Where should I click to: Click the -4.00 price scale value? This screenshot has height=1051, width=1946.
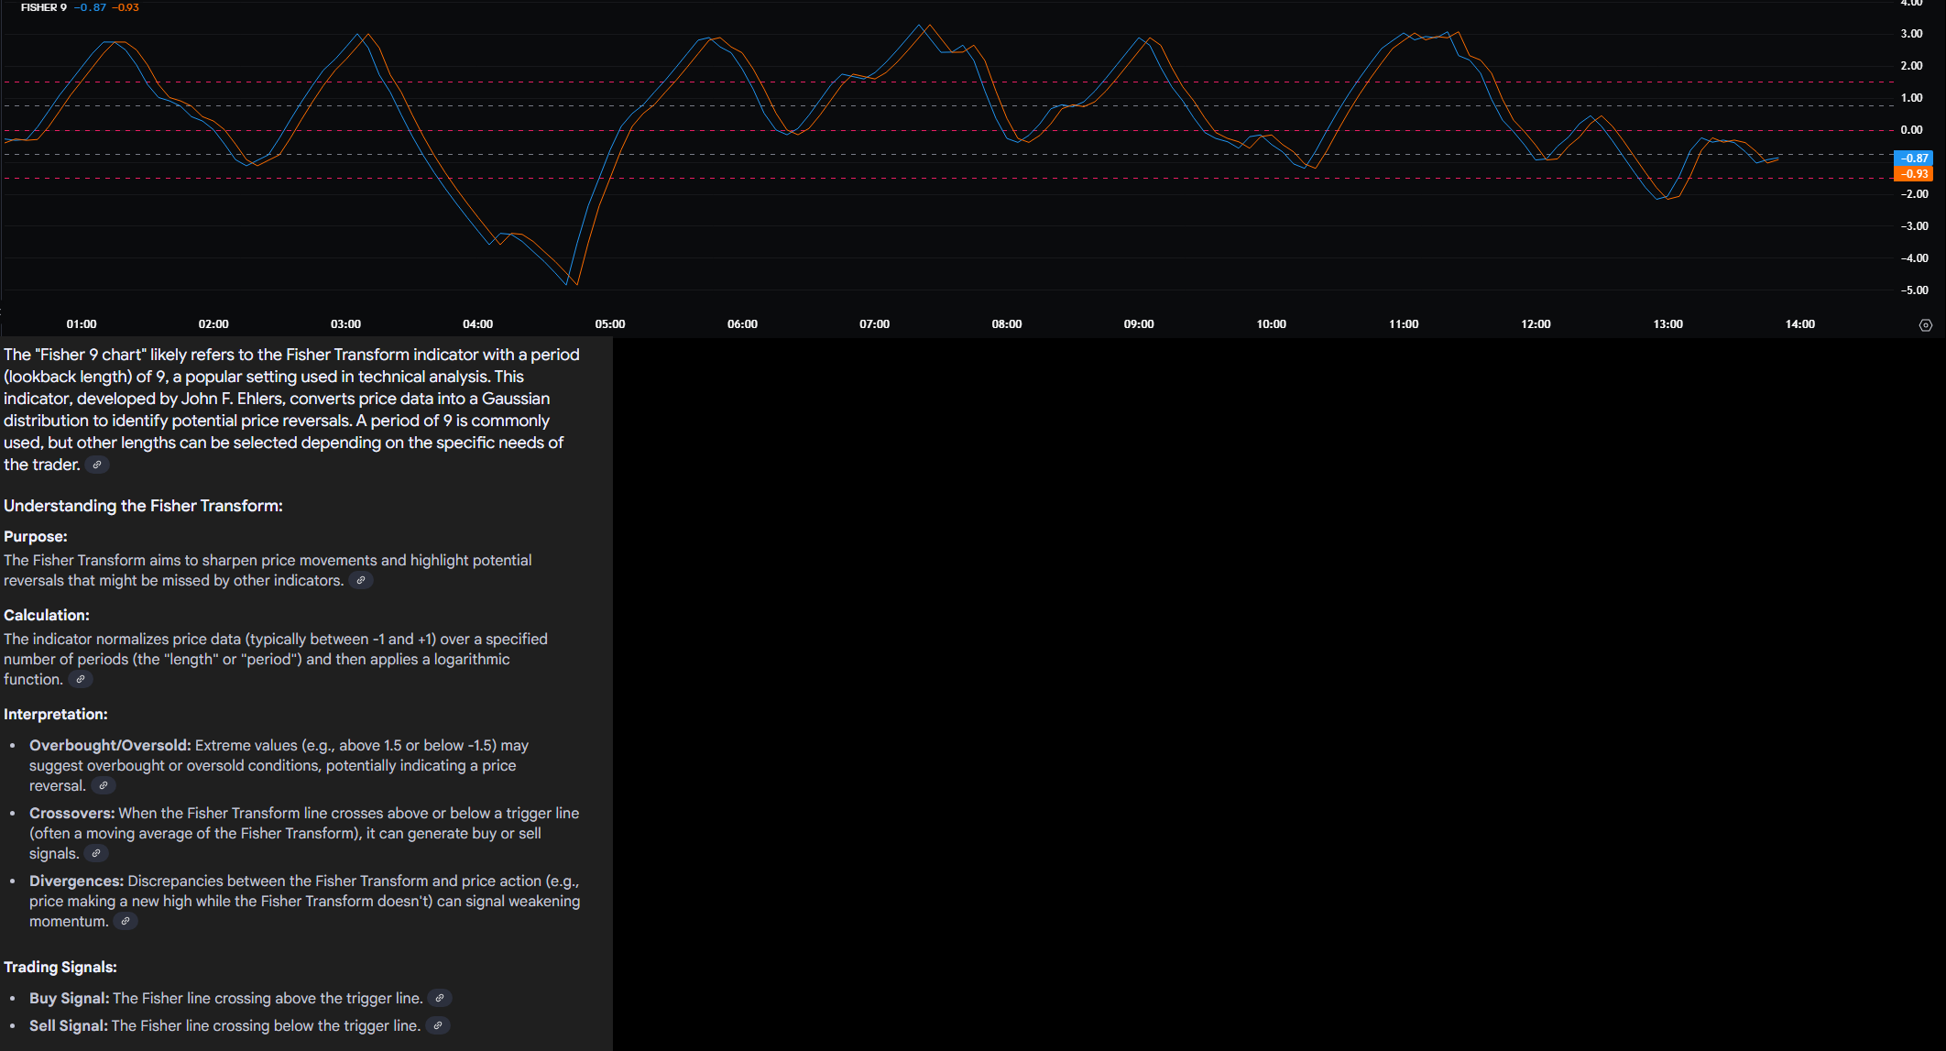(1913, 258)
